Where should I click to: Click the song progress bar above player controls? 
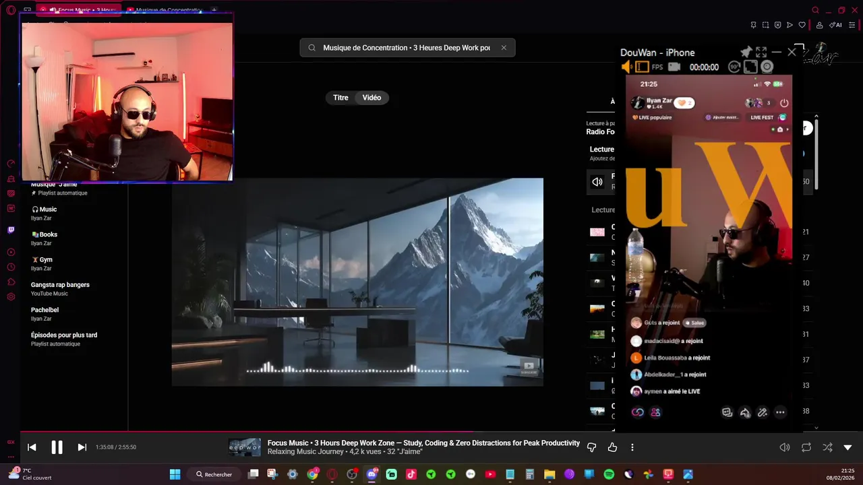point(431,432)
